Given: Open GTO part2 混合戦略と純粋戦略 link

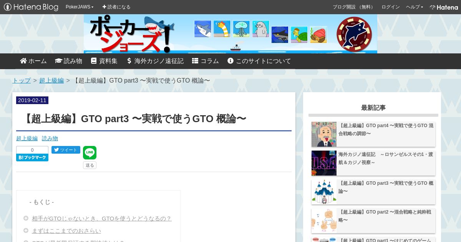Looking at the screenshot, I should 385,216.
